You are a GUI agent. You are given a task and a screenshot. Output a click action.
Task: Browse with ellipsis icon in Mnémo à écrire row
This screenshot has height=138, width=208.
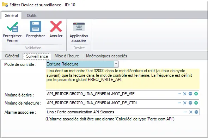pos(179,94)
